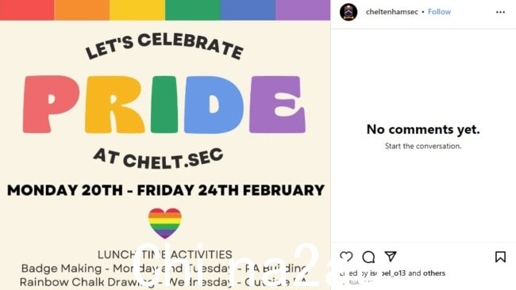
Task: Click the 'LET'S CELEBRATE' curved heading
Action: pos(164,46)
